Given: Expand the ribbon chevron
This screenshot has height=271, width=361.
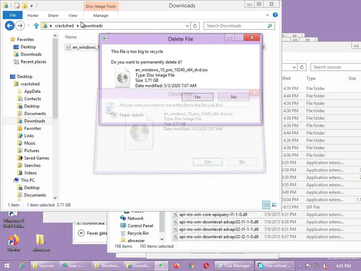Looking at the screenshot, I should (x=268, y=15).
